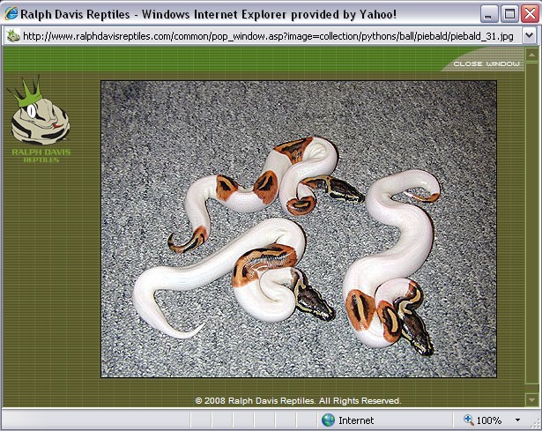
Task: Open the address bar dropdown arrow
Action: (x=529, y=35)
